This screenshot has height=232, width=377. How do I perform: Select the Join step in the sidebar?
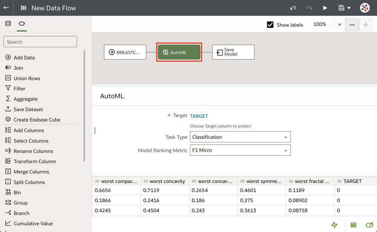point(17,67)
